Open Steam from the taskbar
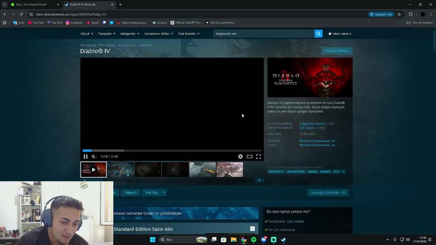Viewport: 436px width, 245px height. click(283, 240)
